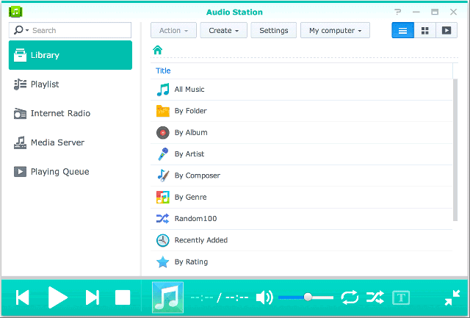
Task: Stop playback
Action: [x=123, y=297]
